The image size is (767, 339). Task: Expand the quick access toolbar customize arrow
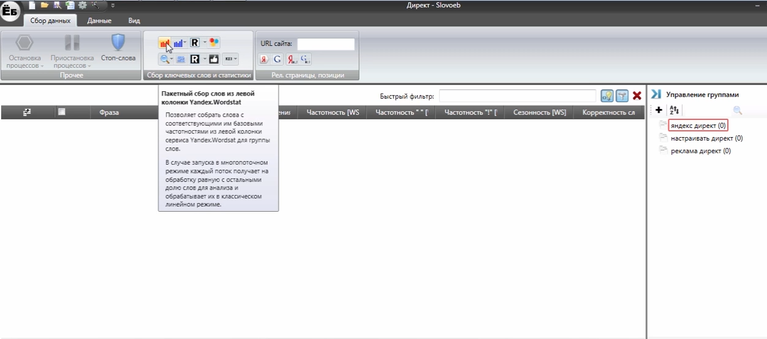113,5
